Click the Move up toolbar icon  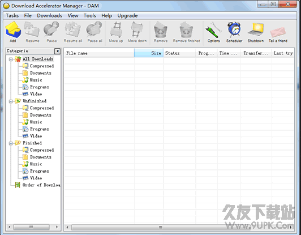click(116, 32)
